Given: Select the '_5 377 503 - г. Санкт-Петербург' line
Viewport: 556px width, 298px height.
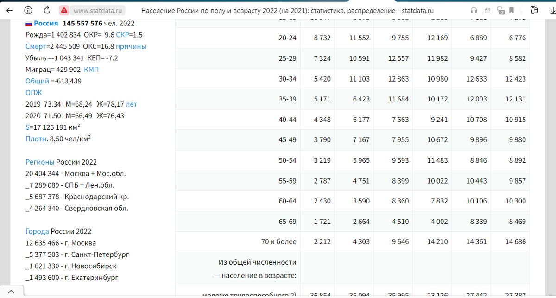Looking at the screenshot, I should 77,254.
